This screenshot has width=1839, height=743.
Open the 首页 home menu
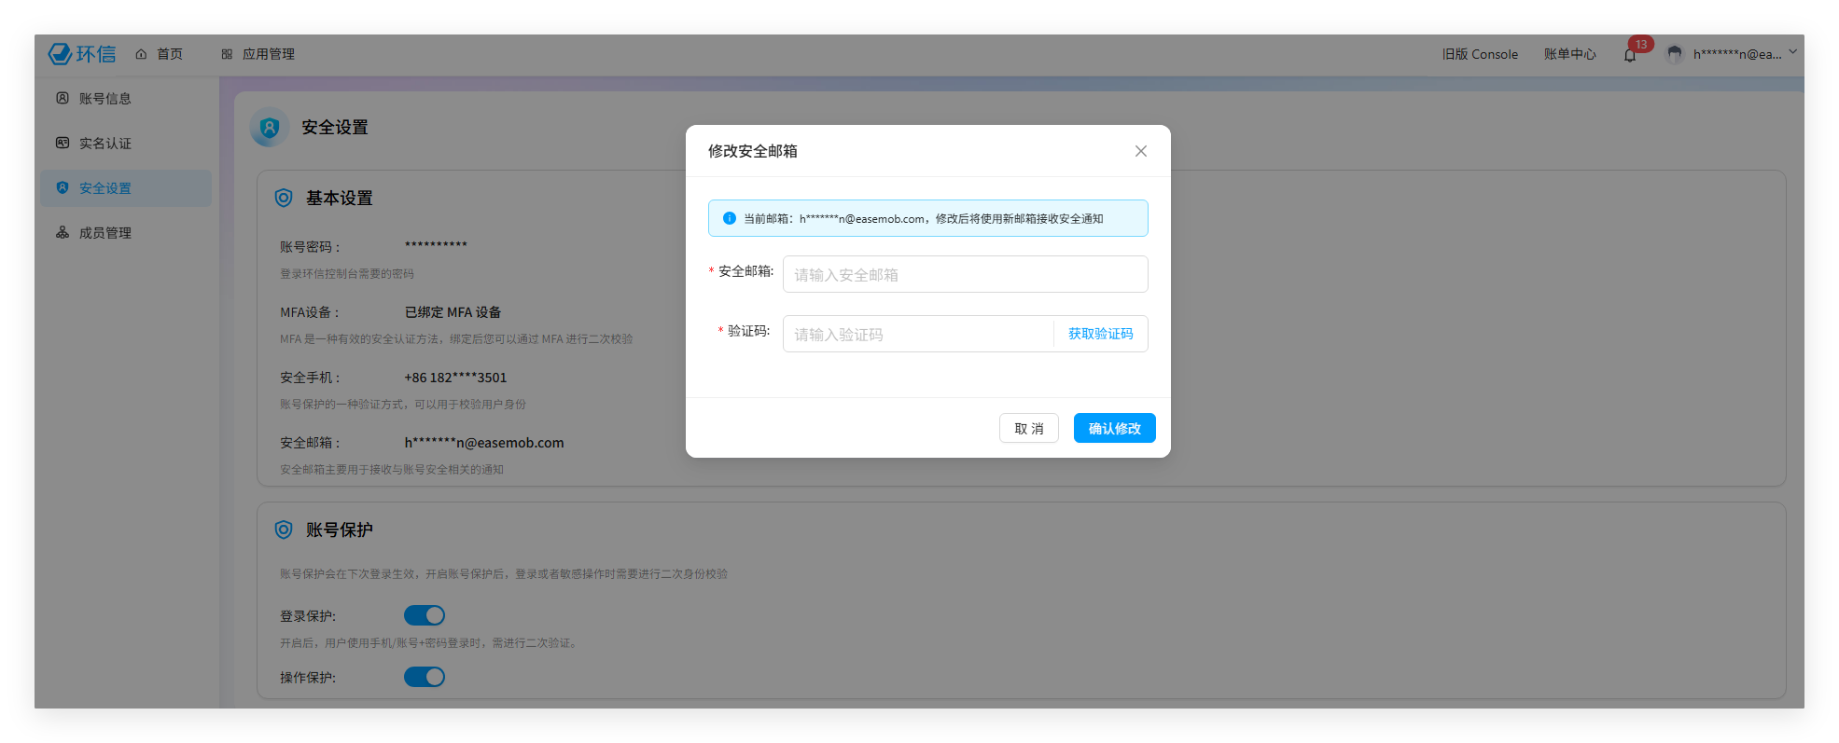(160, 54)
